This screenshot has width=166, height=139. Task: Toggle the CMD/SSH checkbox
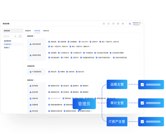tap(79, 42)
